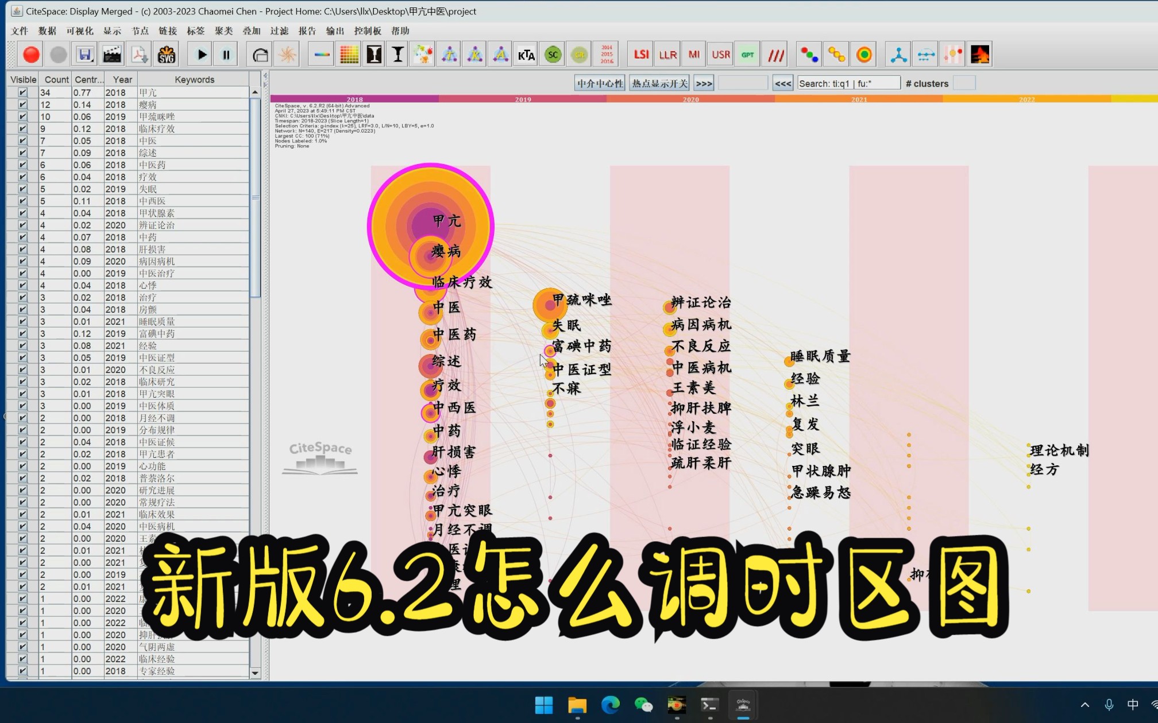
Task: Click inside the Search ti:q1 field
Action: (x=848, y=83)
